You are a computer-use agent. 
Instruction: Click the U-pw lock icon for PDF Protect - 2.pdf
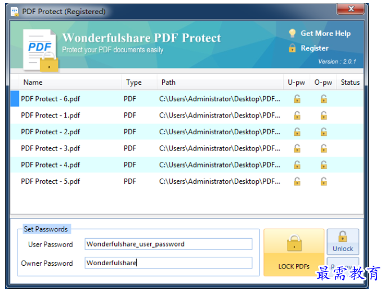(x=297, y=132)
